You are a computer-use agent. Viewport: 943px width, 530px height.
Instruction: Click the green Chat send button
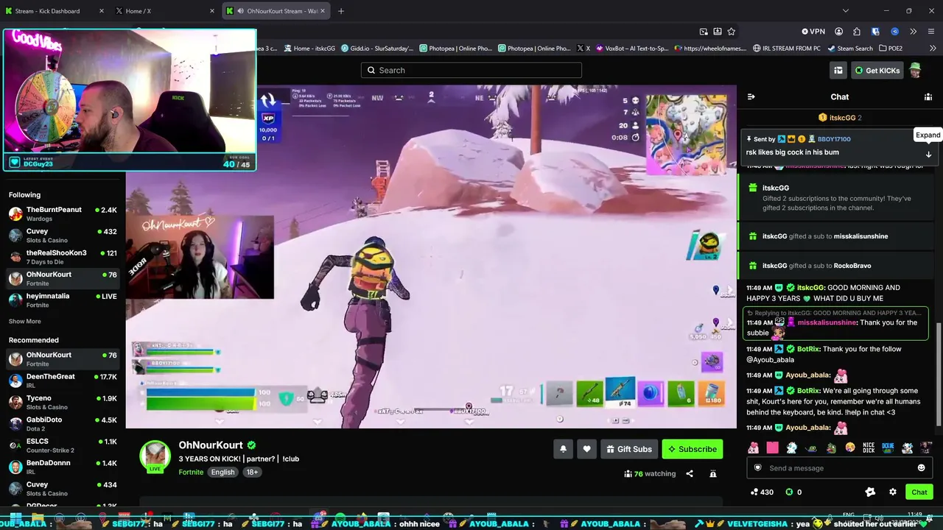[919, 492]
